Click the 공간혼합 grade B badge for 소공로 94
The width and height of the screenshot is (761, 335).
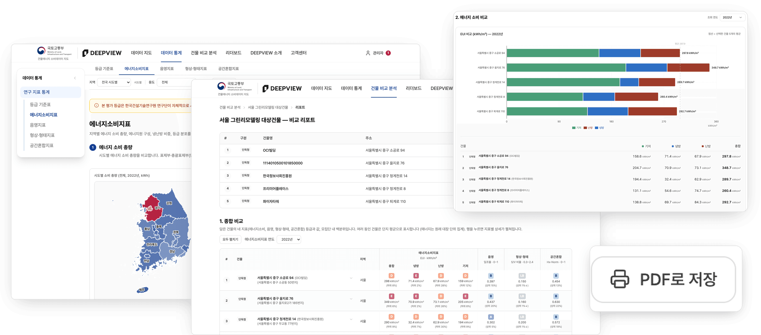point(556,276)
